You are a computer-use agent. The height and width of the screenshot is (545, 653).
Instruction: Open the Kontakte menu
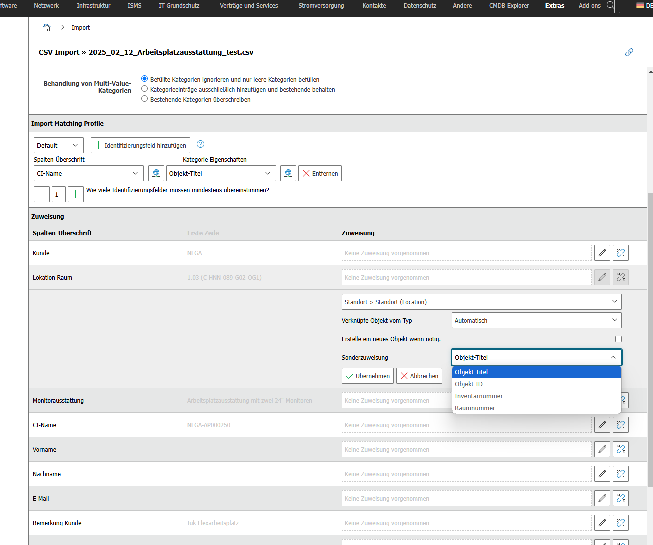coord(374,6)
